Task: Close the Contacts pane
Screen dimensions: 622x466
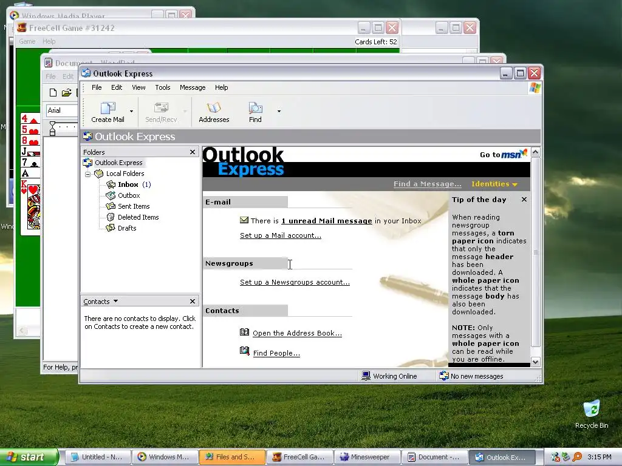Action: pyautogui.click(x=193, y=302)
